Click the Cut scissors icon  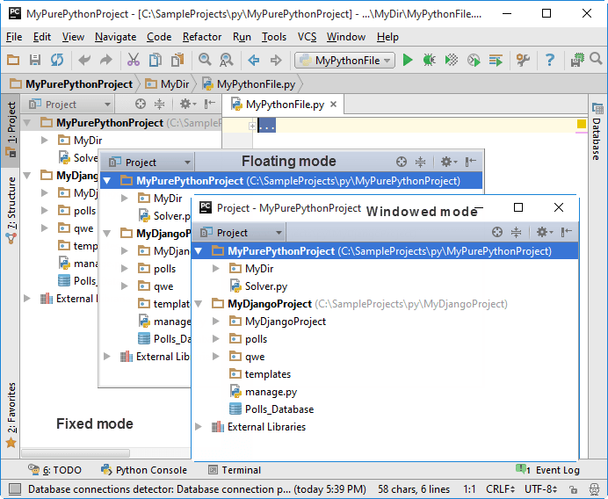[x=133, y=60]
